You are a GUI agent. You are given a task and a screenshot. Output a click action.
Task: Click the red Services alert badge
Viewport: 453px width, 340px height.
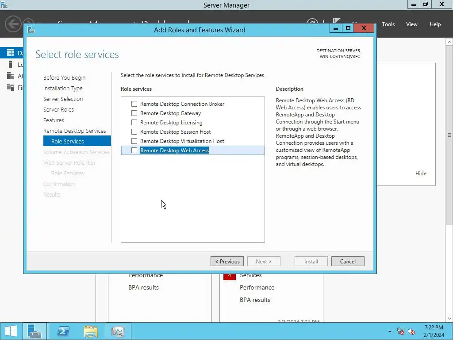coord(230,276)
